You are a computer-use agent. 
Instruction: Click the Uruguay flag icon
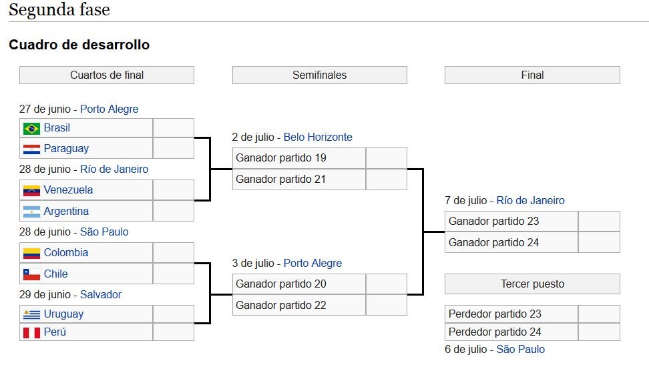(x=31, y=314)
